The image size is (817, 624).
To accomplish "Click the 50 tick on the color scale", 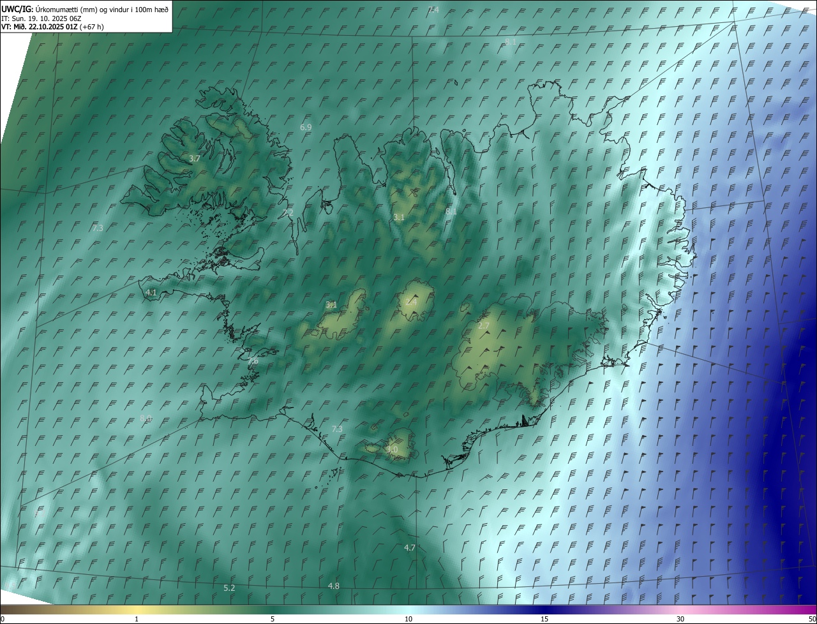I will [x=812, y=619].
